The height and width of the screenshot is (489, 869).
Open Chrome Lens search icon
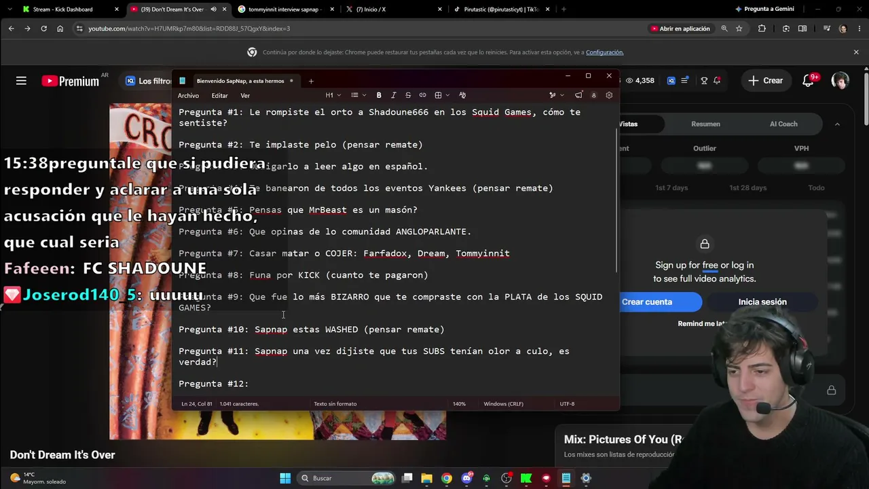[x=786, y=29]
